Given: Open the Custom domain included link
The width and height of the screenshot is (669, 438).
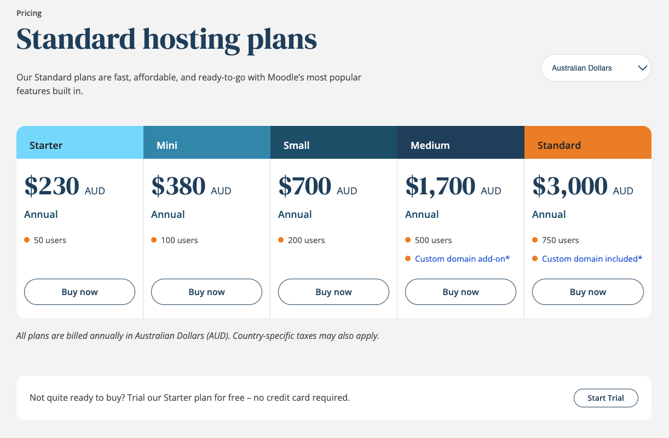Looking at the screenshot, I should (x=592, y=258).
